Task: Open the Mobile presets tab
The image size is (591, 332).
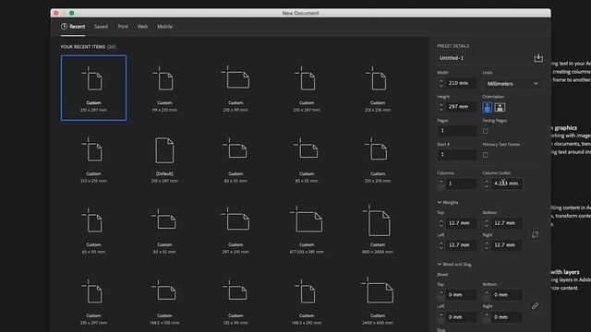Action: [164, 27]
